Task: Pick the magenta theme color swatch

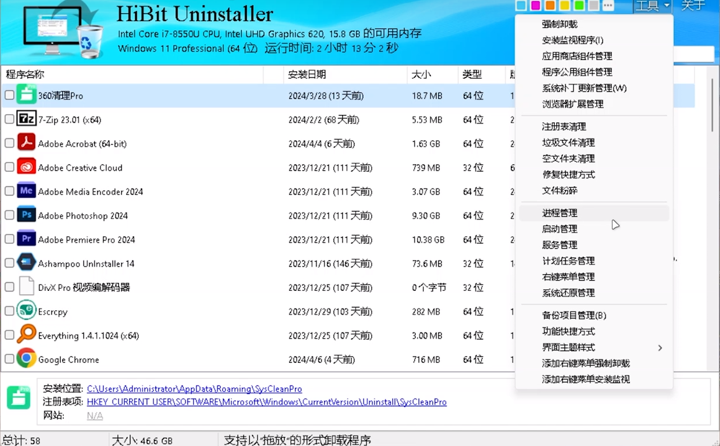Action: tap(536, 6)
